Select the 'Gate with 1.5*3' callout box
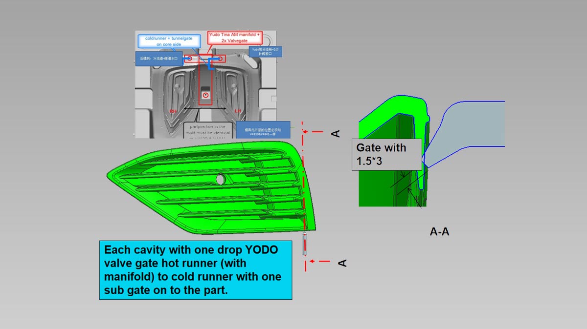Viewport: 587px width, 329px height. (386, 154)
